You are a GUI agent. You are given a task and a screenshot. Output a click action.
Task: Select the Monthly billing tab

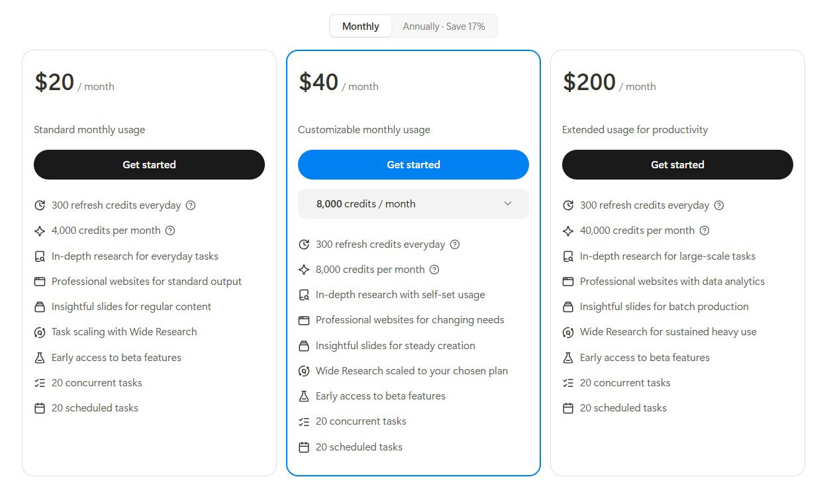360,26
